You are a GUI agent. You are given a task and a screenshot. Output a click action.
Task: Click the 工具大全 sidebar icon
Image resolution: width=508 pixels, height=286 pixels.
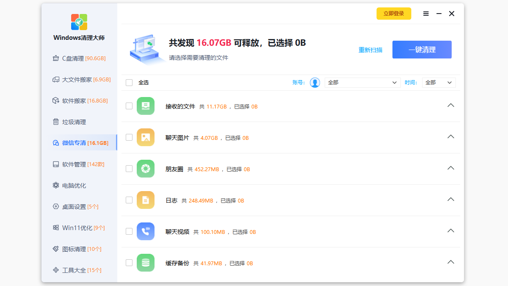click(x=55, y=270)
